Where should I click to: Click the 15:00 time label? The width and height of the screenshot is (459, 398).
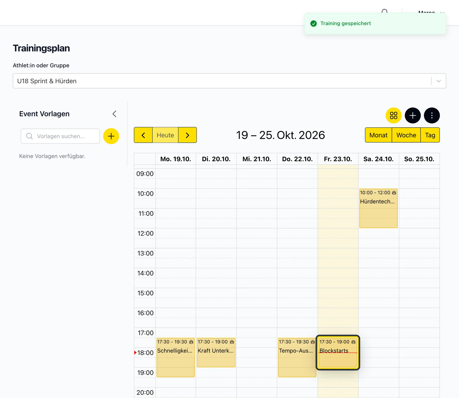click(x=145, y=293)
